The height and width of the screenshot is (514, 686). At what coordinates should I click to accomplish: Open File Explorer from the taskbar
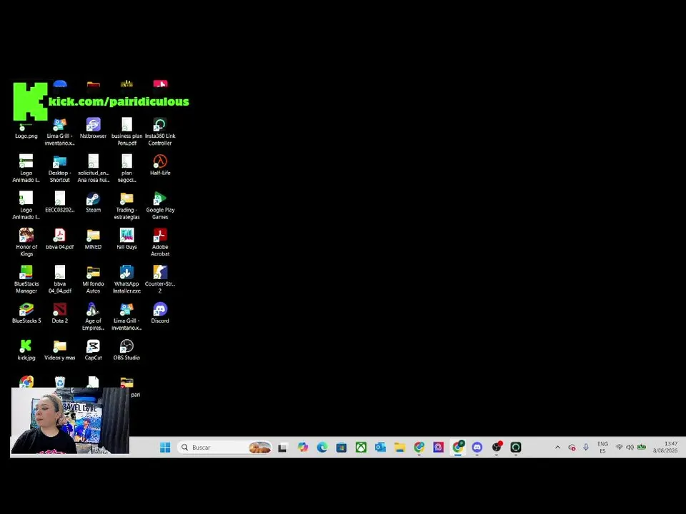(x=399, y=447)
